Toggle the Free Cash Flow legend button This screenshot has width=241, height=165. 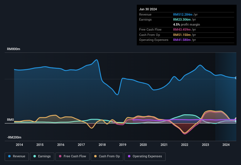point(73,156)
